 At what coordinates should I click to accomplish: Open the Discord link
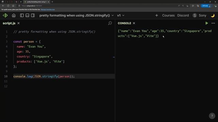(183, 15)
